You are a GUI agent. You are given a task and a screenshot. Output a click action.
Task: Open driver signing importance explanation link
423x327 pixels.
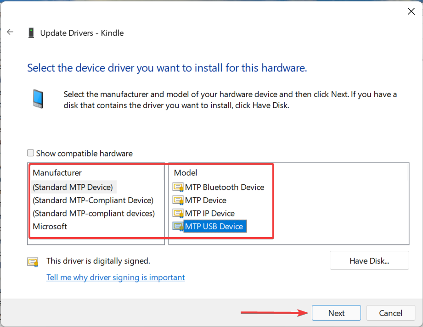click(115, 277)
